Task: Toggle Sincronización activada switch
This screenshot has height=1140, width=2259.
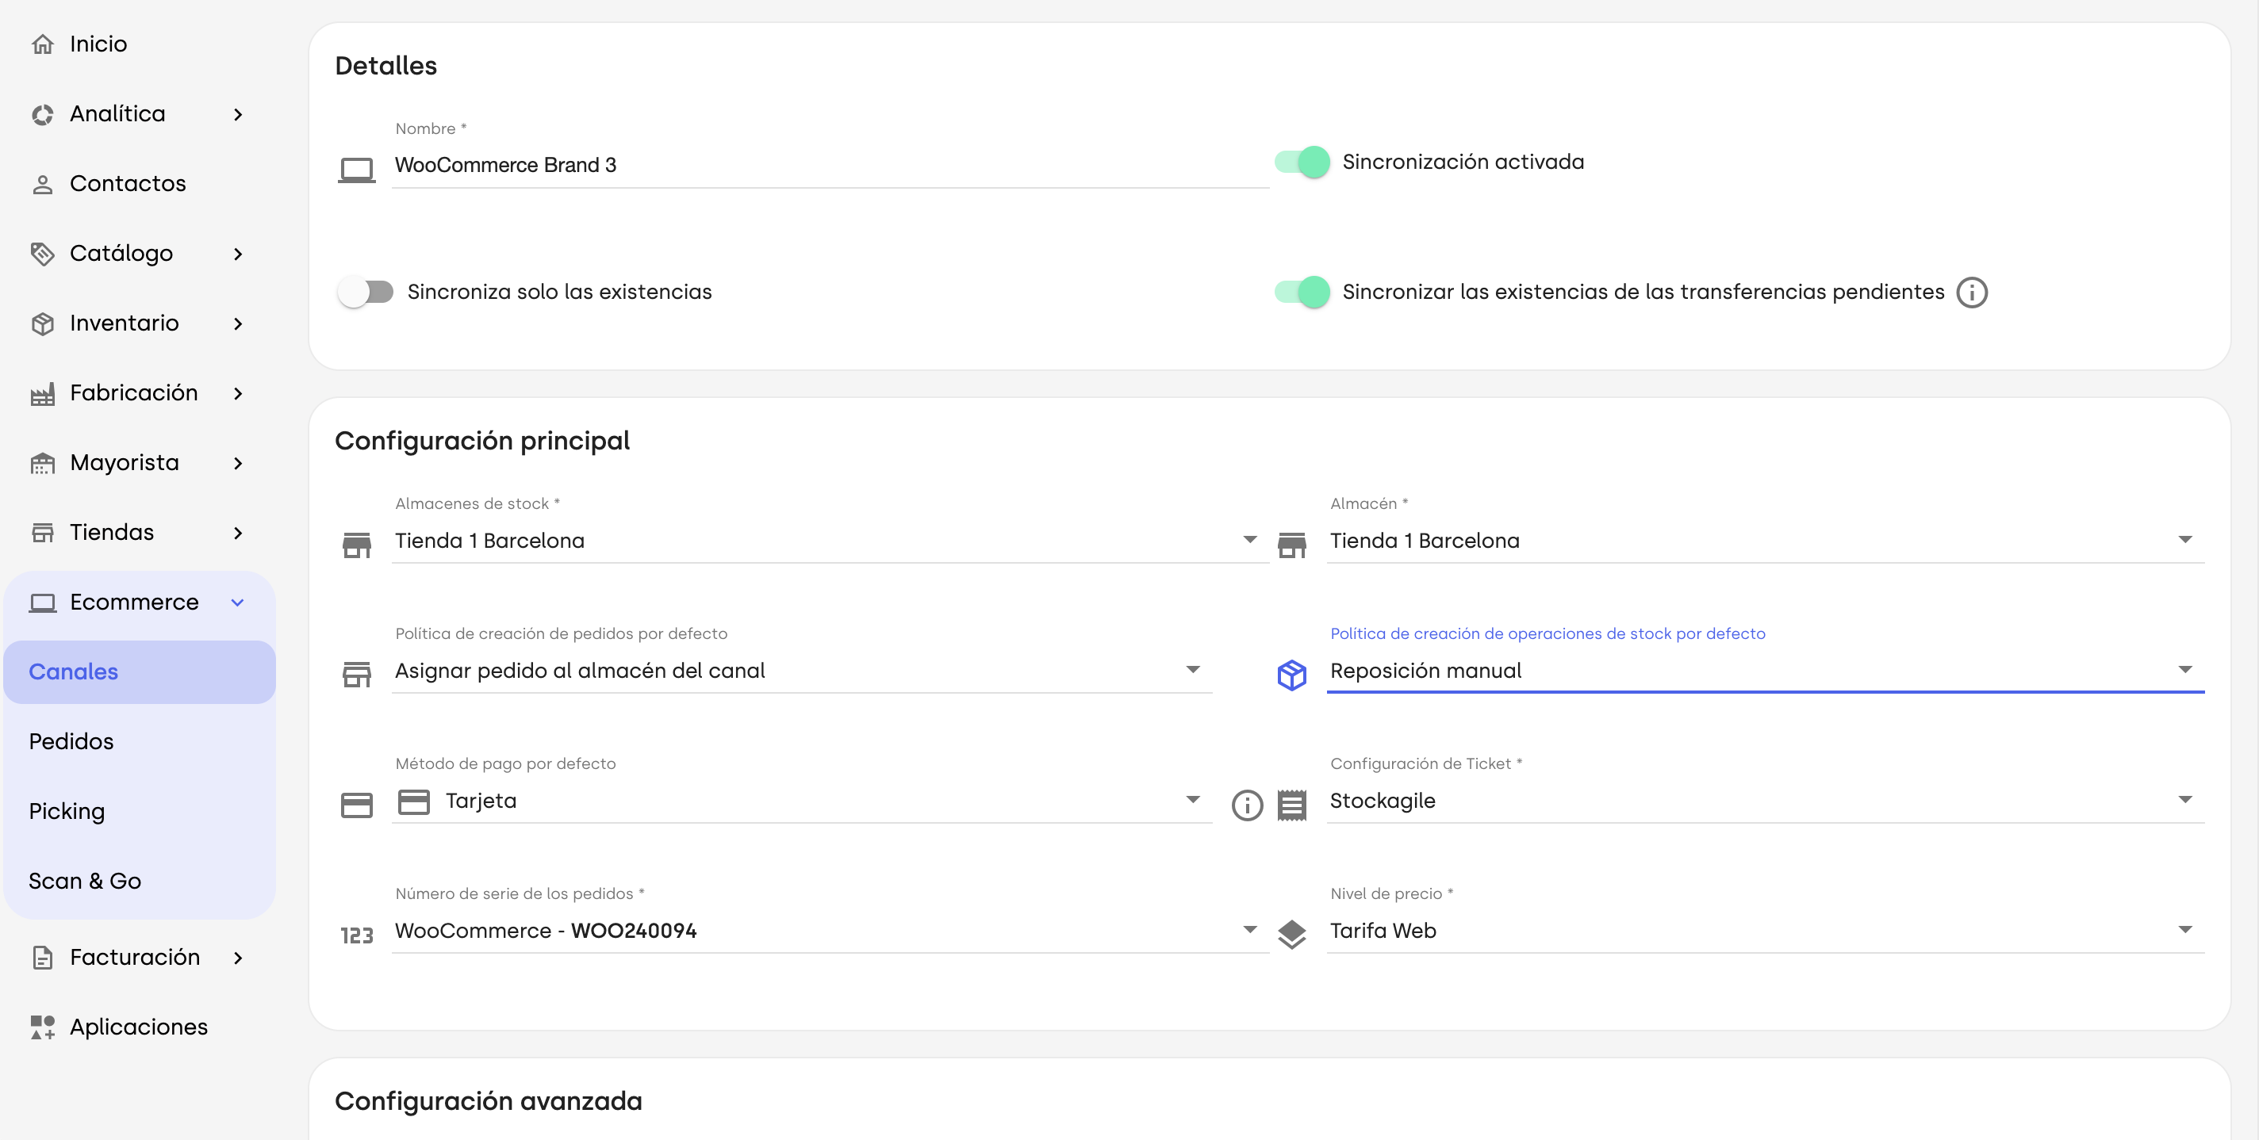Action: (x=1302, y=162)
